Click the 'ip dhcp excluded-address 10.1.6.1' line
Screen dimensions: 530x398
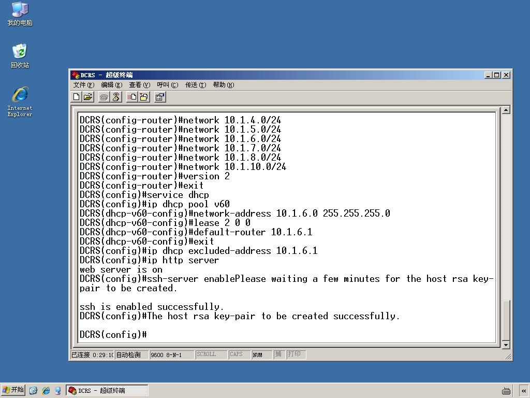pyautogui.click(x=199, y=250)
